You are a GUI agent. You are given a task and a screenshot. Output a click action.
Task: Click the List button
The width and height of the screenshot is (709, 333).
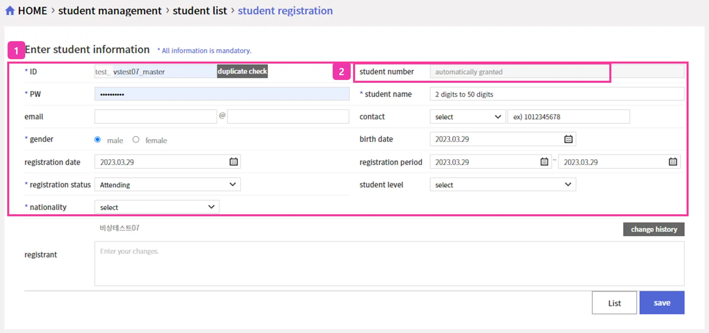pyautogui.click(x=614, y=303)
